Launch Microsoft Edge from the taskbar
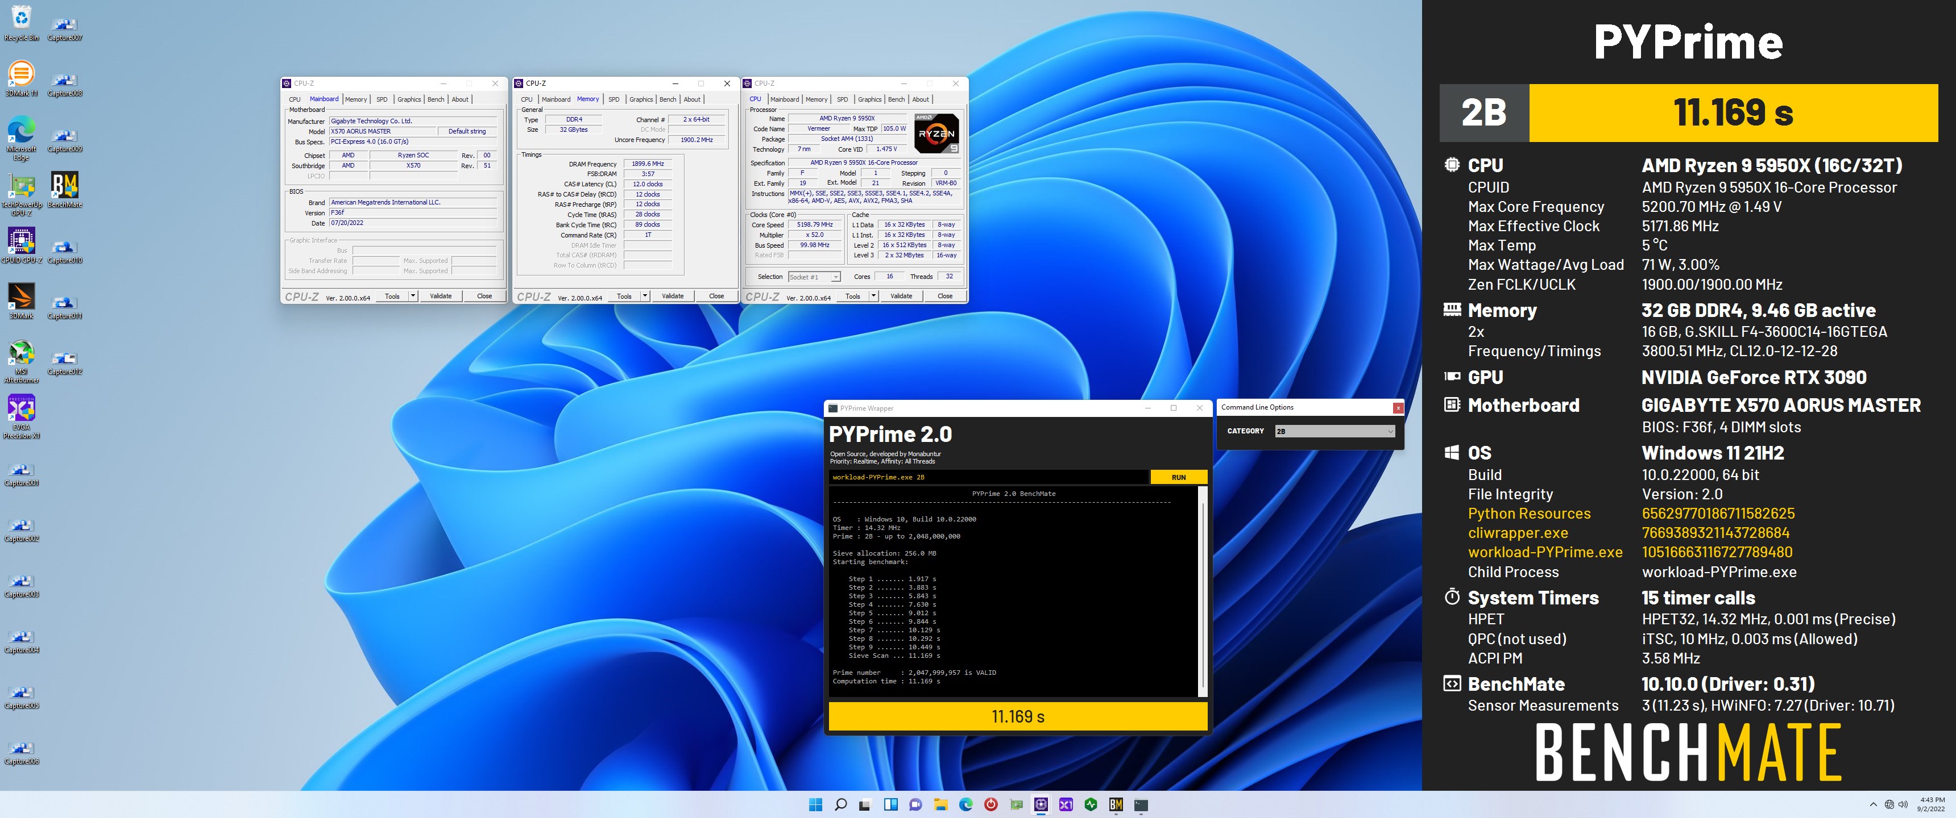The image size is (1956, 818). (966, 804)
